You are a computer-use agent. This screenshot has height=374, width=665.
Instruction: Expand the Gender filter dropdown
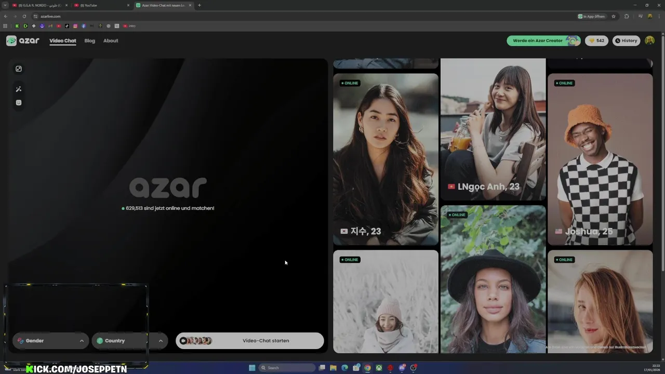coord(50,341)
